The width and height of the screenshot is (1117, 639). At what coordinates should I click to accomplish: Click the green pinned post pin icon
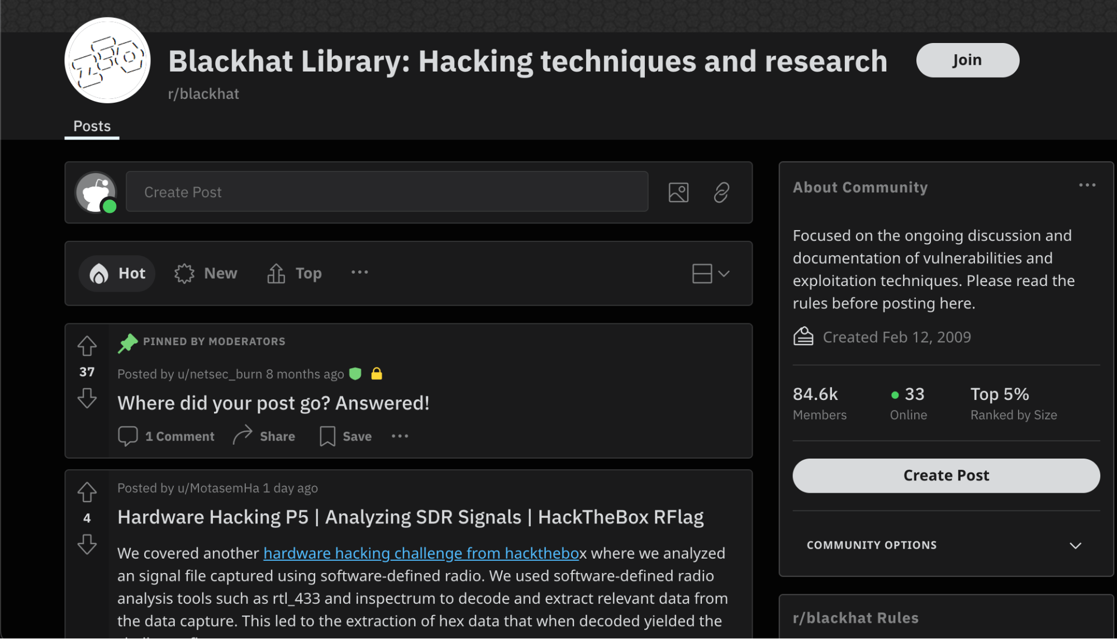point(127,342)
